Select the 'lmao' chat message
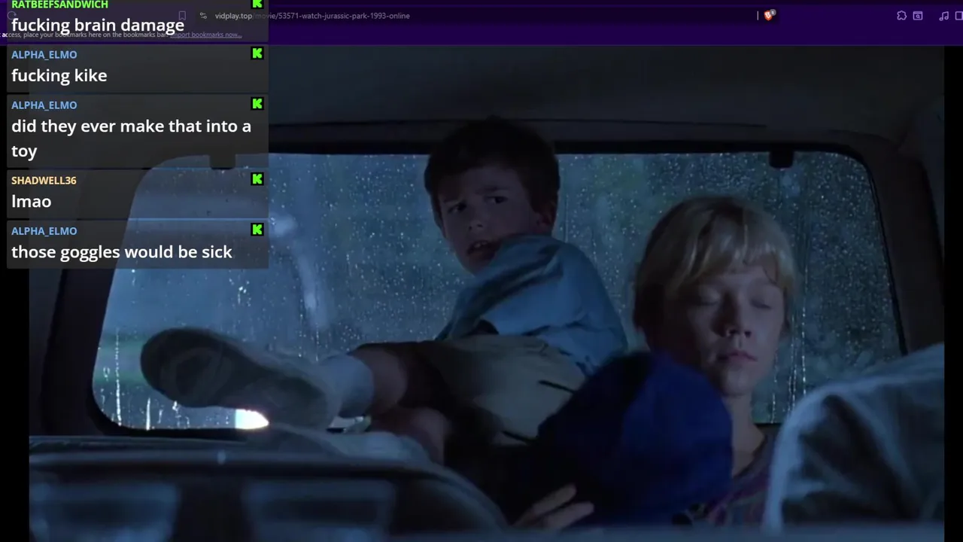The width and height of the screenshot is (963, 542). coord(32,201)
